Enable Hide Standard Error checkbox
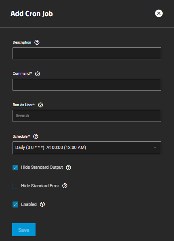 pos(15,186)
